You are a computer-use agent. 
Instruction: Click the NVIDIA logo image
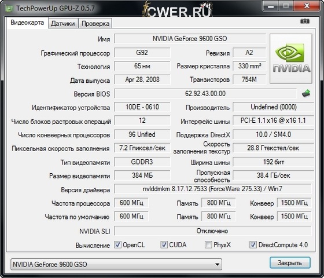(291, 58)
